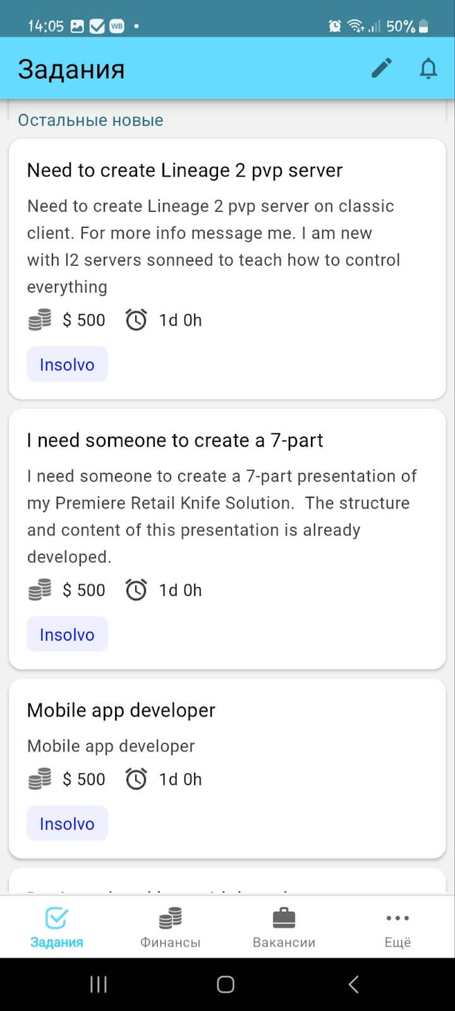Tap Insolvo tag on 7-part presentation task
The height and width of the screenshot is (1011, 455).
67,634
